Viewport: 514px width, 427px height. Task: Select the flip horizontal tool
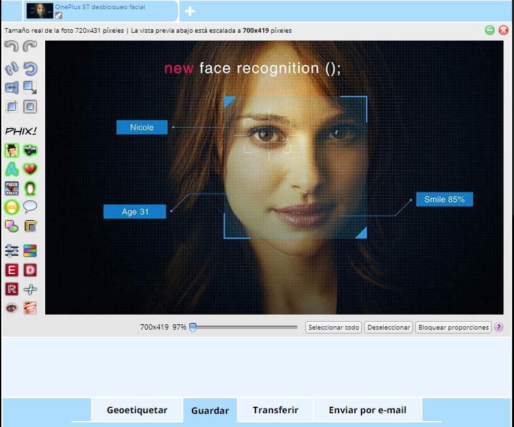(11, 88)
